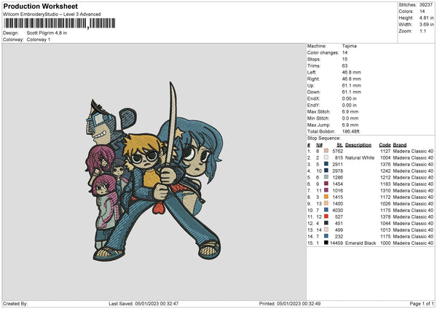Click the 'Color changes:' label
Image resolution: width=437 pixels, height=309 pixels.
323,52
